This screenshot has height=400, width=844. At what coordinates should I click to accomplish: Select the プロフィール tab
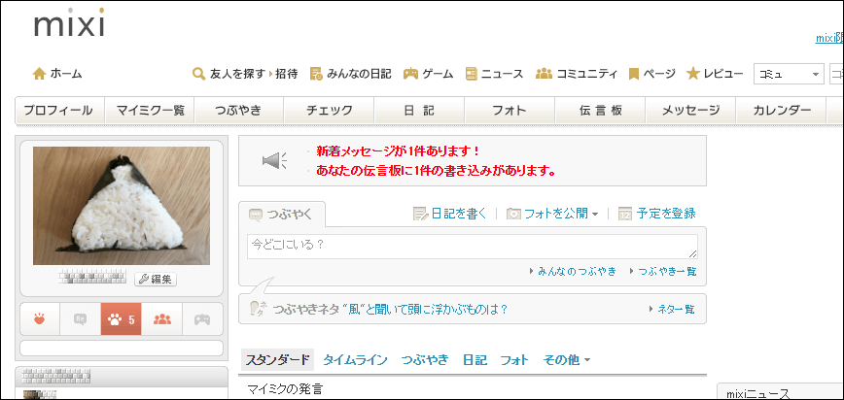click(x=59, y=111)
